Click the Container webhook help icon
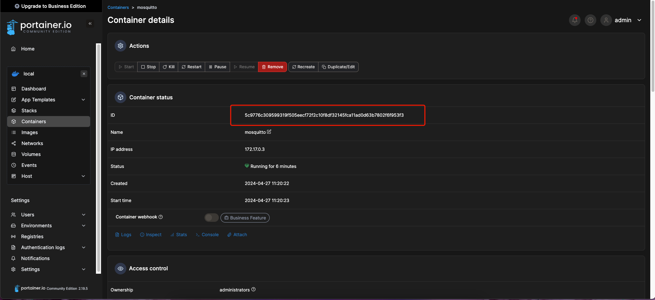Image resolution: width=655 pixels, height=300 pixels. tap(161, 217)
